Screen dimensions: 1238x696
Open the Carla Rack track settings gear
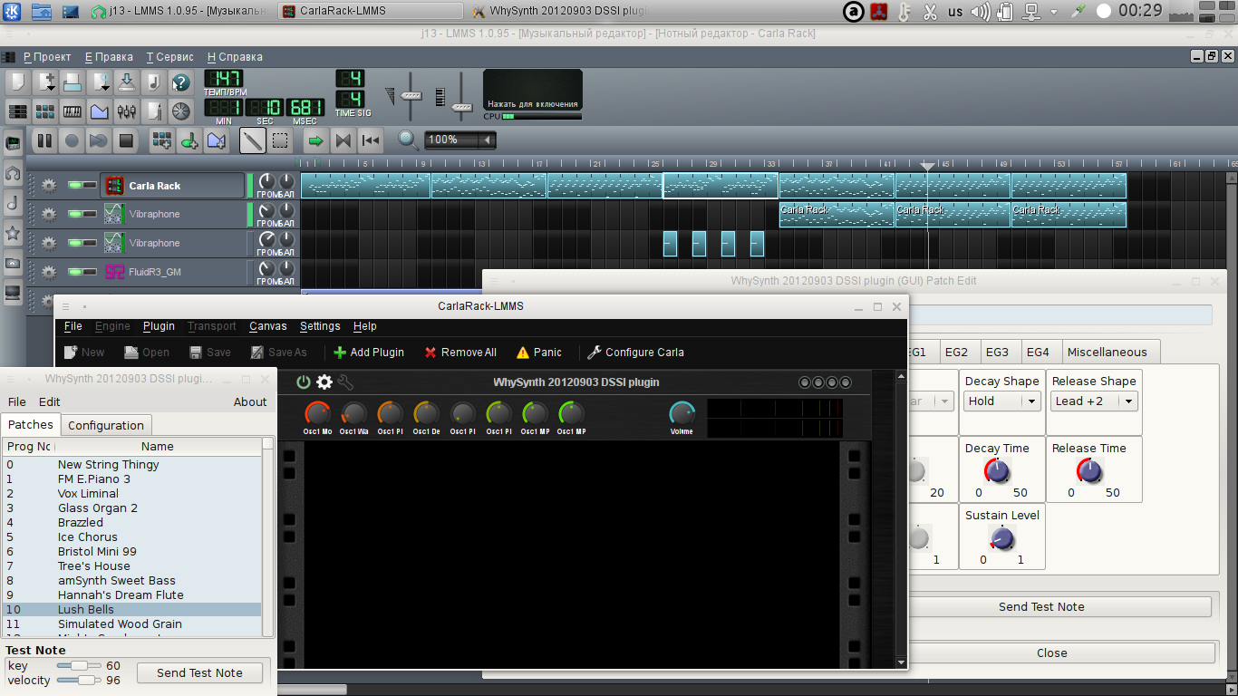coord(49,186)
